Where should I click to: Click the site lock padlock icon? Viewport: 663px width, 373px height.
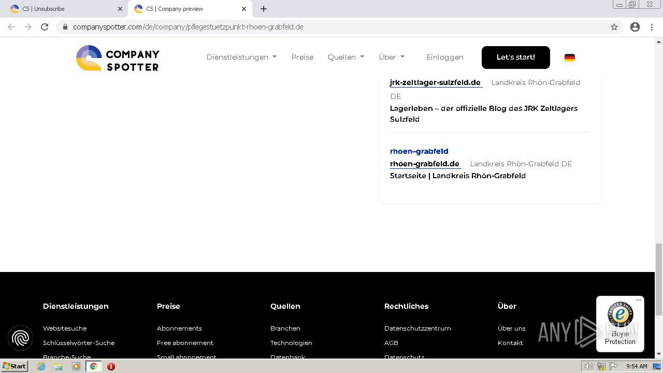[65, 27]
